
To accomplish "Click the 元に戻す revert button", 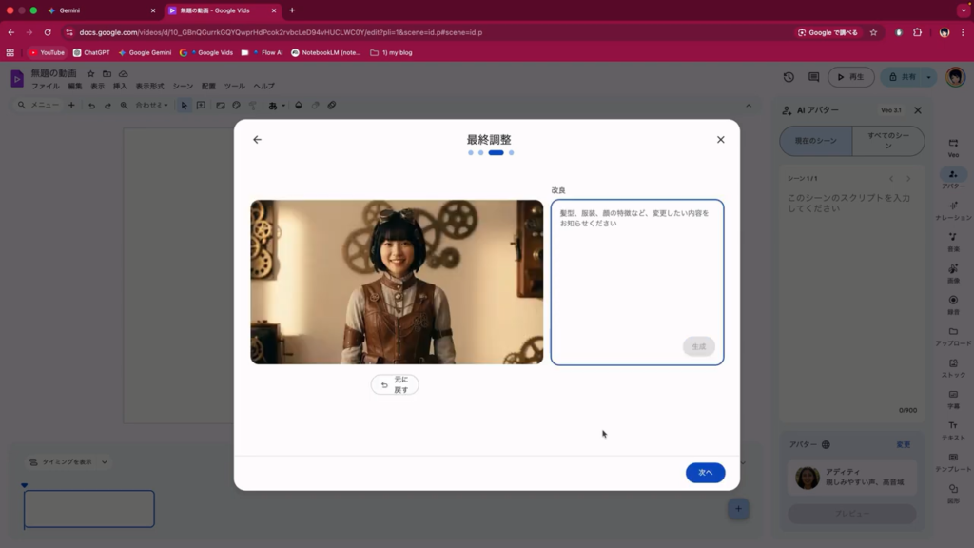I will (395, 384).
